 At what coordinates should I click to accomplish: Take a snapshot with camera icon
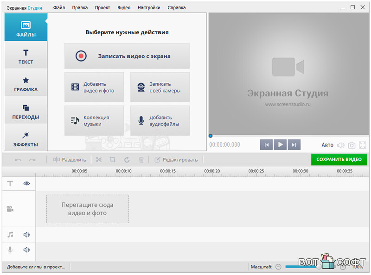point(352,145)
